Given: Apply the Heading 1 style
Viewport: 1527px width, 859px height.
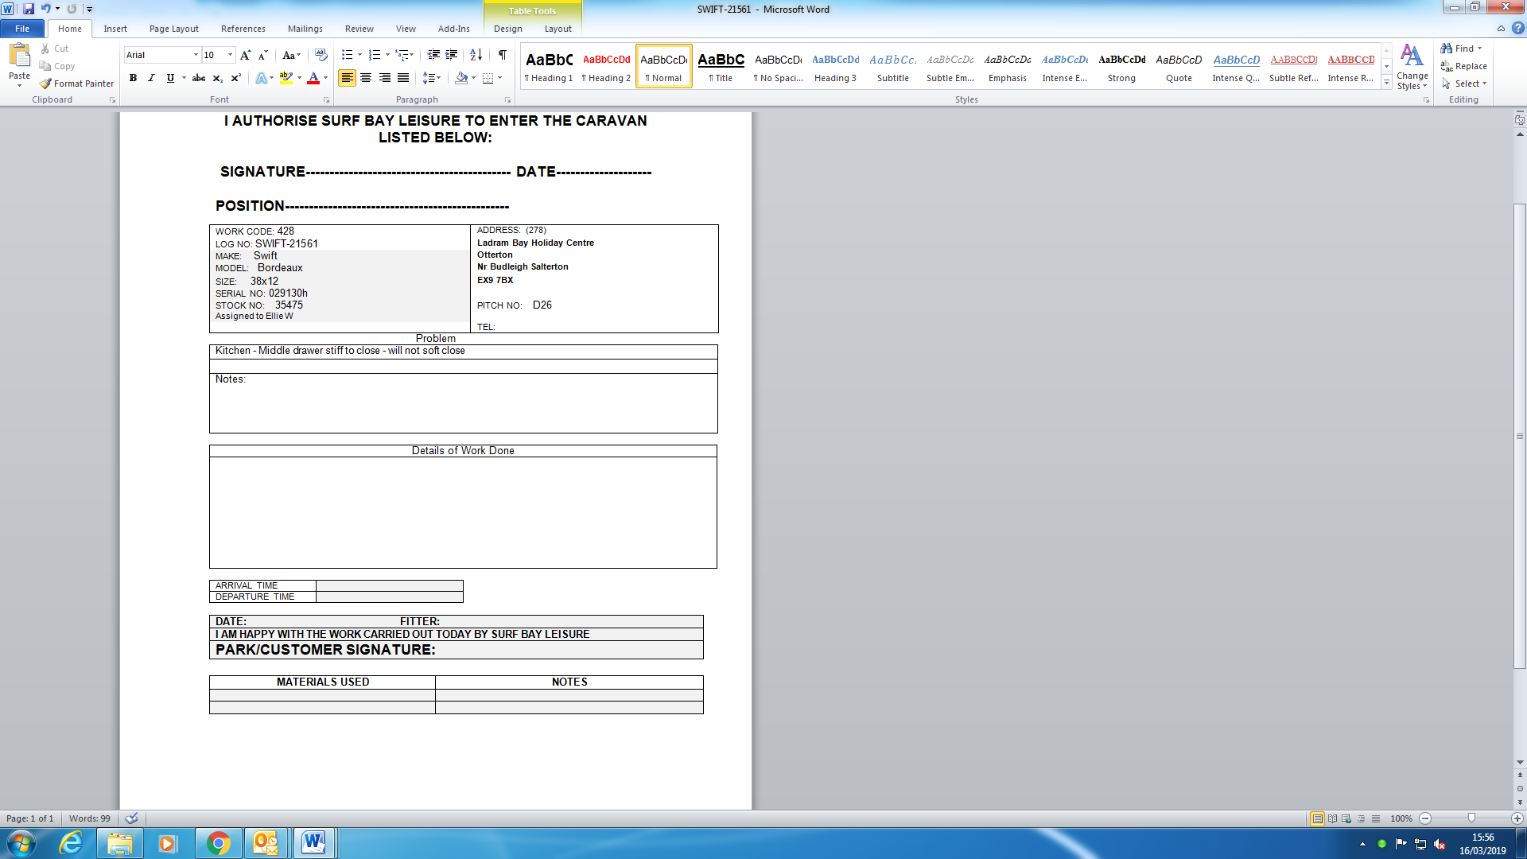Looking at the screenshot, I should (549, 66).
